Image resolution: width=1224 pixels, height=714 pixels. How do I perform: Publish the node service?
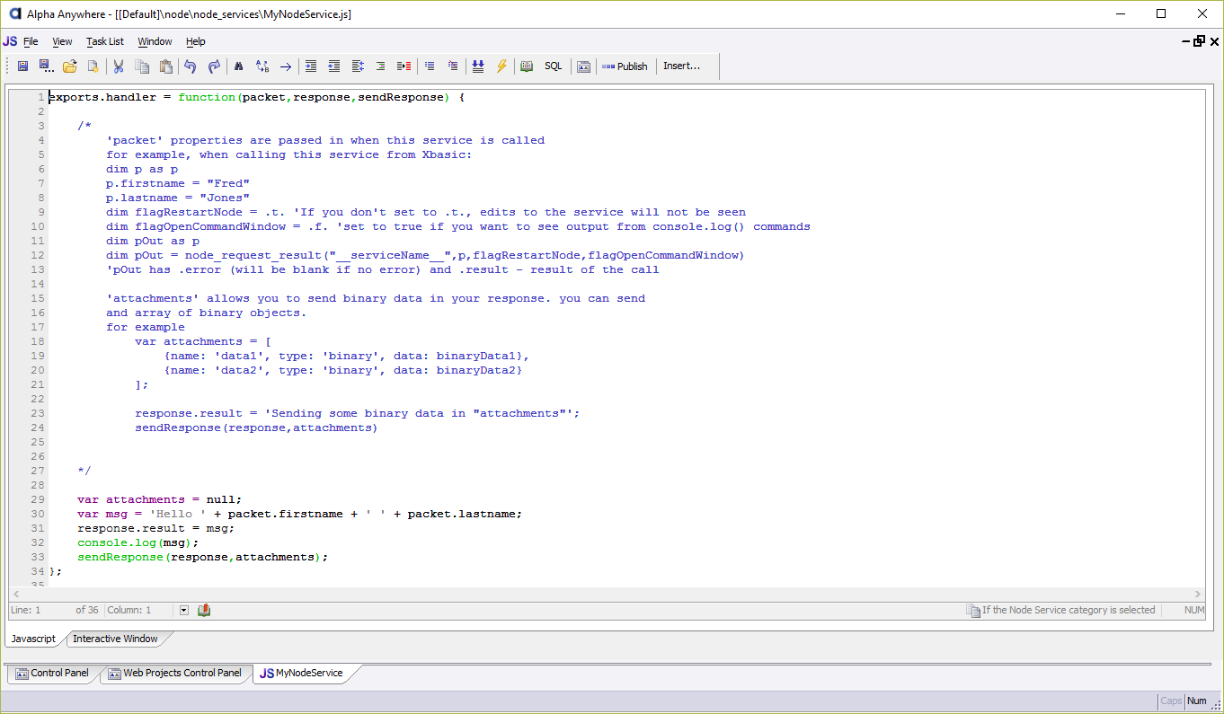tap(625, 66)
